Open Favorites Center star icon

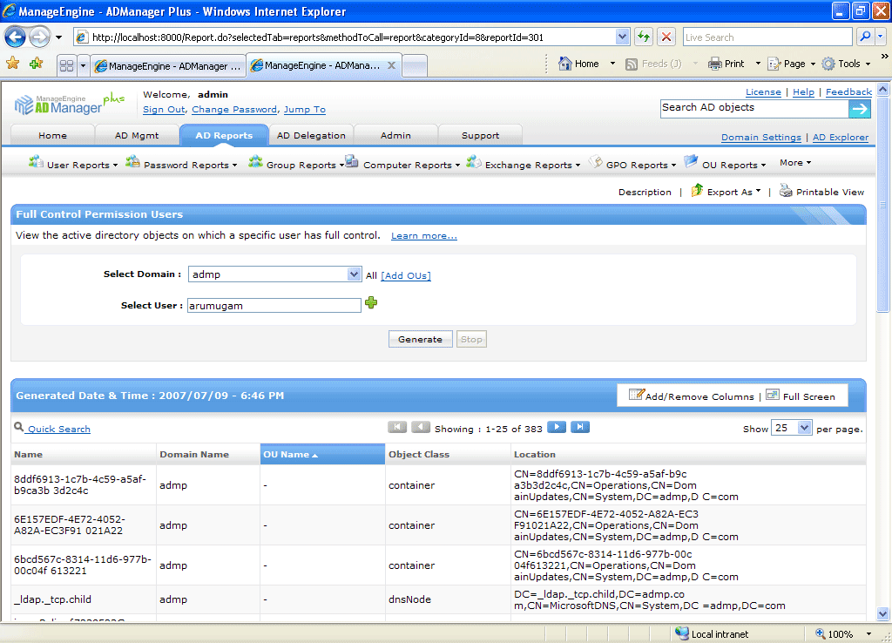coord(12,63)
